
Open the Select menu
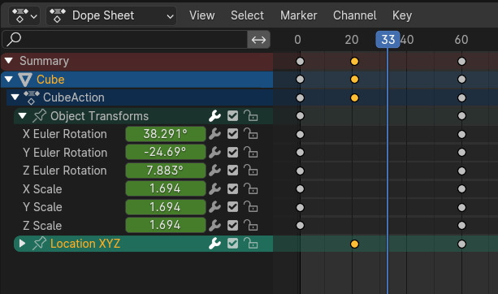247,15
